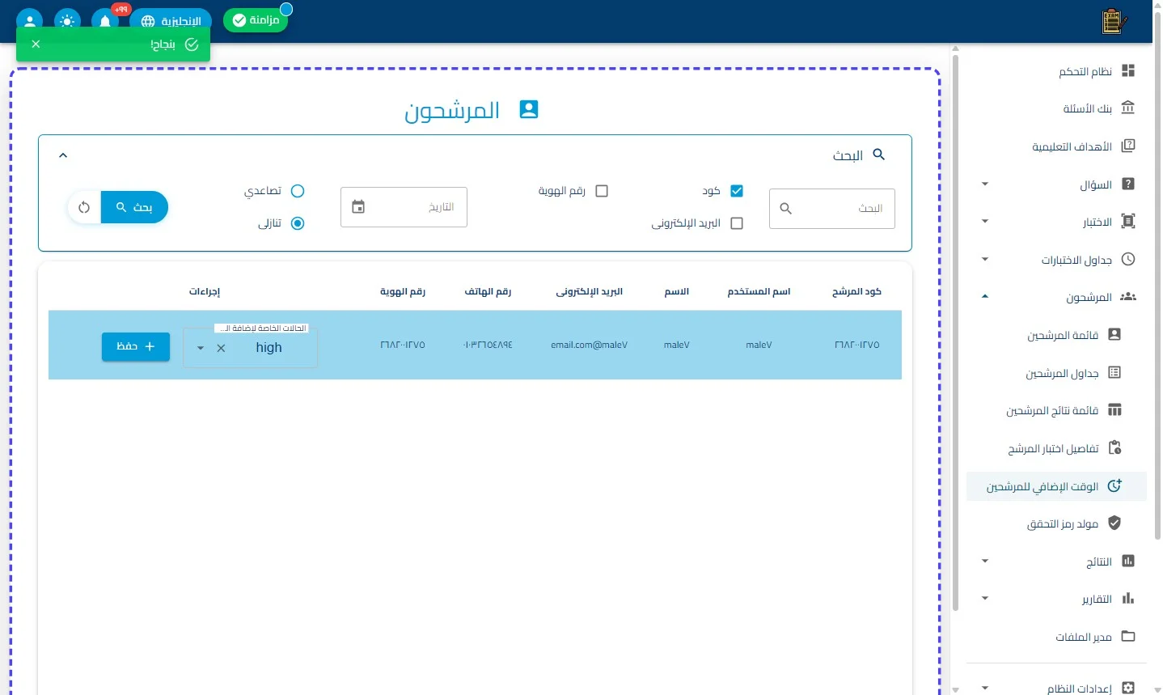
Task: Click the بحث search button
Action: [134, 207]
